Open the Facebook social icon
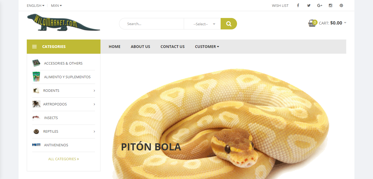Viewport: 373px width, 179px height. [298, 5]
